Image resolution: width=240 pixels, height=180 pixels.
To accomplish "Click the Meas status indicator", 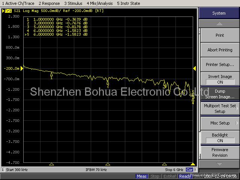I will [142, 176].
